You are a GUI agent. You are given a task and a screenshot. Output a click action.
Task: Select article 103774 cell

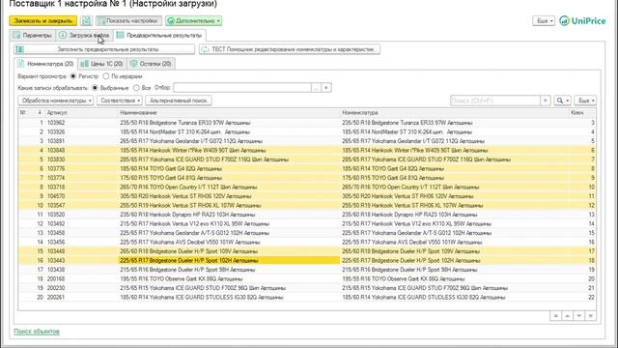point(81,178)
